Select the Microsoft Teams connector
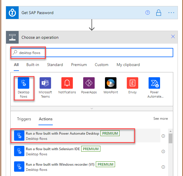The width and height of the screenshot is (183, 176). 45,88
